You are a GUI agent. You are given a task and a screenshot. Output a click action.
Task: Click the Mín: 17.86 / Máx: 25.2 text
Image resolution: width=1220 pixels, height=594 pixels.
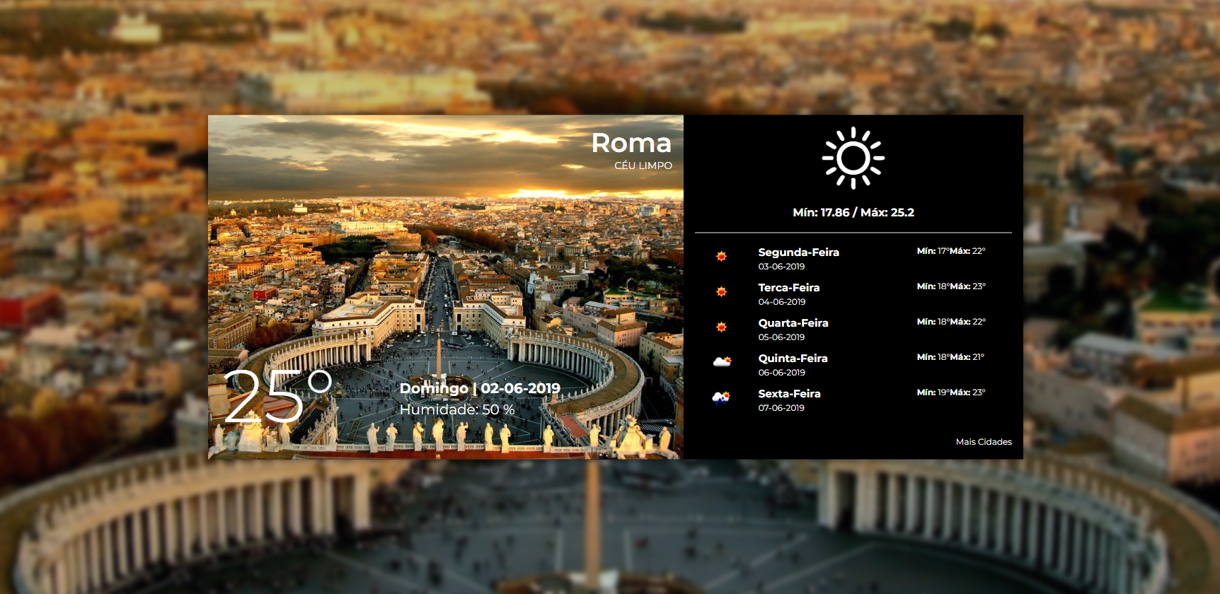click(x=853, y=212)
